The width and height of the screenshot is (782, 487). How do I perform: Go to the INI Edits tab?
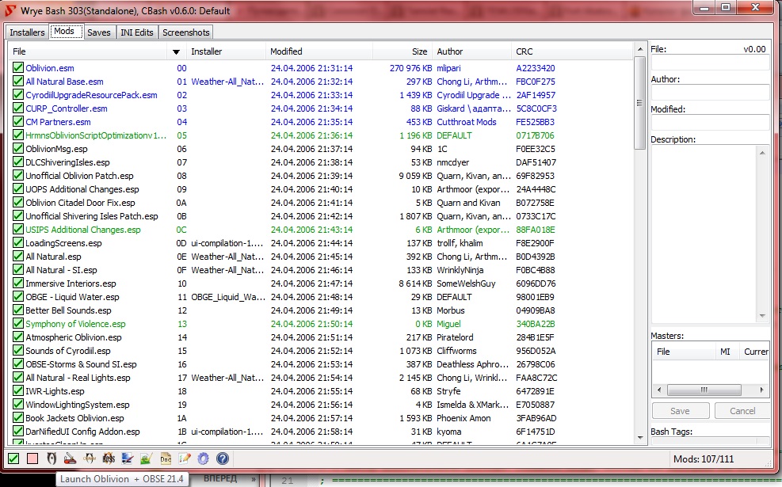136,32
